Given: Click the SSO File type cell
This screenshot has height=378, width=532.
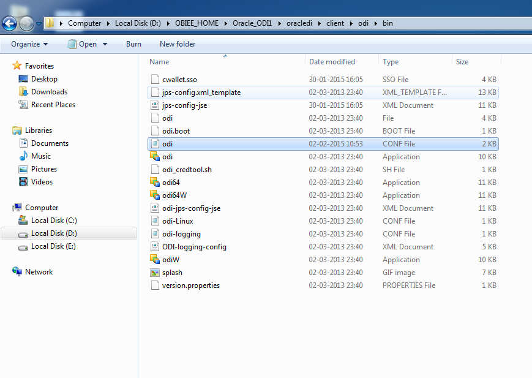Looking at the screenshot, I should pyautogui.click(x=395, y=80).
